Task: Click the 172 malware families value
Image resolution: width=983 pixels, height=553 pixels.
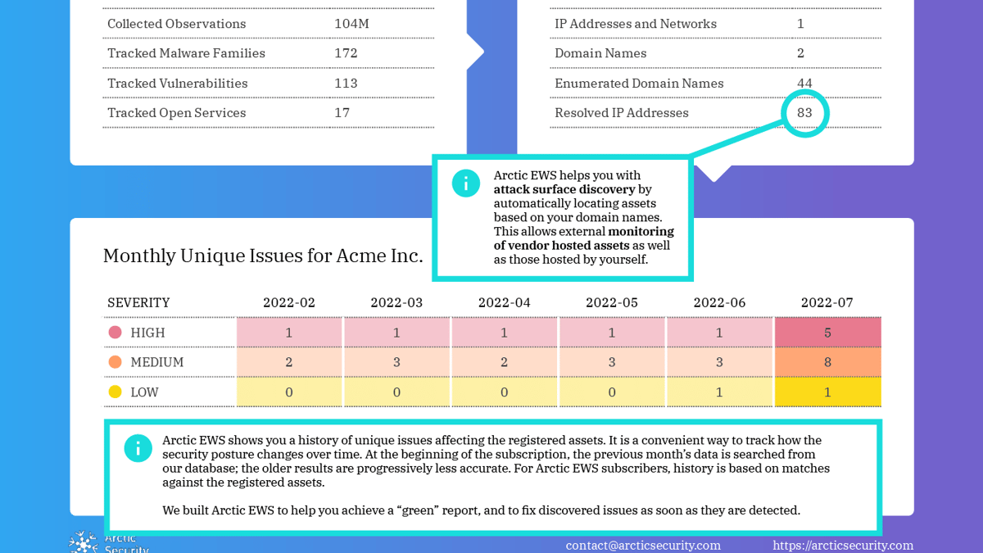Action: pyautogui.click(x=346, y=53)
